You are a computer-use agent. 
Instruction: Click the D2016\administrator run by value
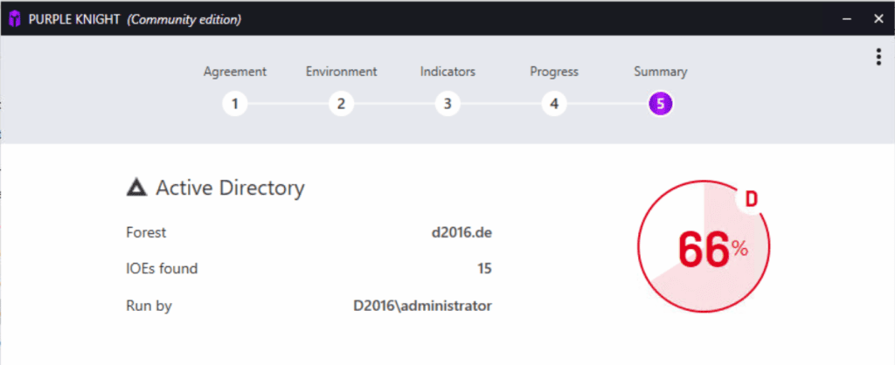[x=422, y=306]
